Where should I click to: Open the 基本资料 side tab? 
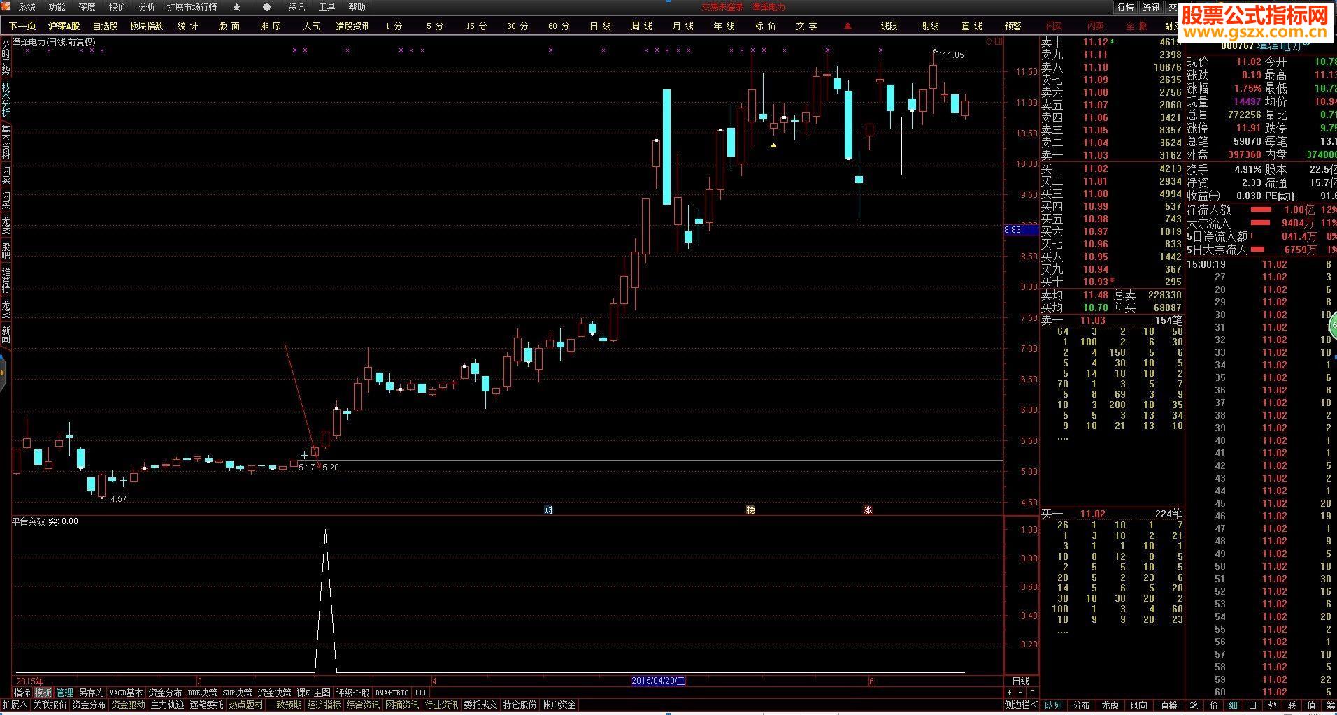(6, 142)
